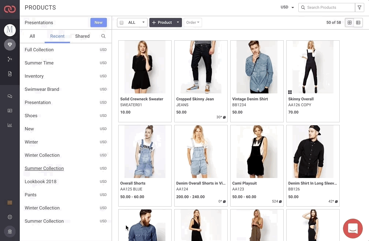Switch to the All presentations tab
Image resolution: width=369 pixels, height=241 pixels.
pos(32,36)
